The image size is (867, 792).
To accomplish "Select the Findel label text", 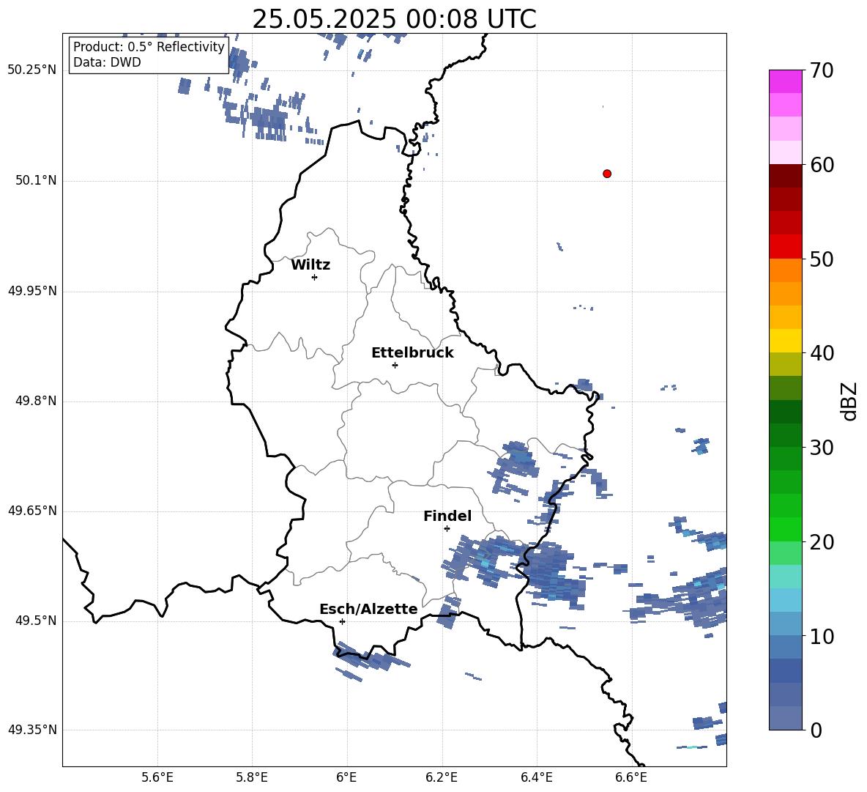I will coord(447,516).
